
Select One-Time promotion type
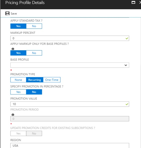click(x=52, y=80)
